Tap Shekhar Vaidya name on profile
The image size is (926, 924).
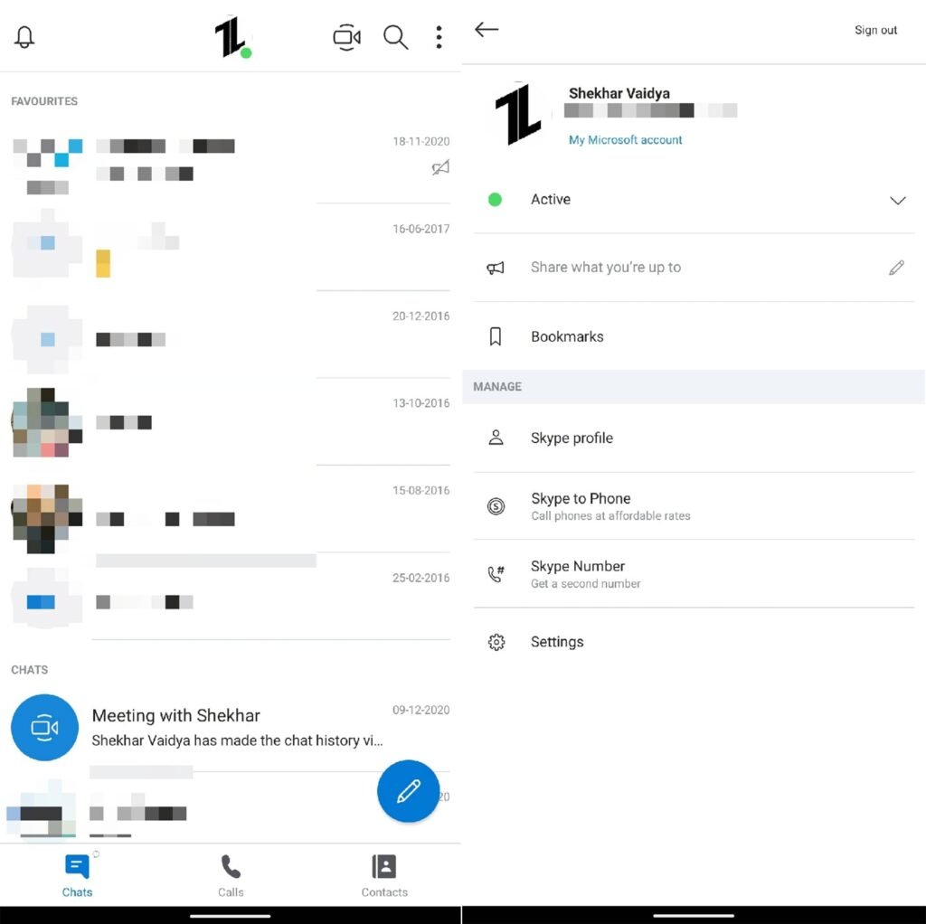[619, 93]
